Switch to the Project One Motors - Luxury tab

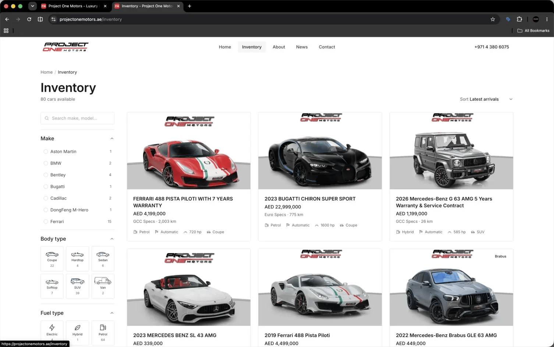[x=74, y=6]
